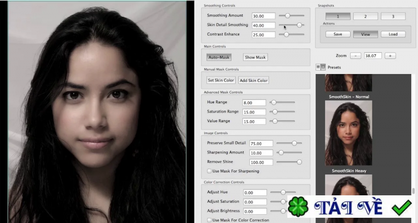Switch presets to single large thumbnail view

tap(323, 67)
